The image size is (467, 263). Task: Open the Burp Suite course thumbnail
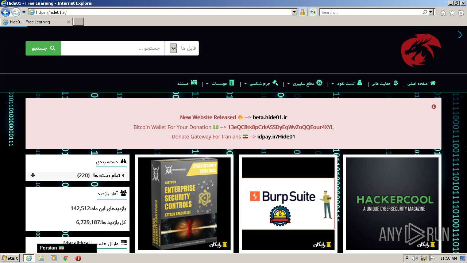click(288, 204)
